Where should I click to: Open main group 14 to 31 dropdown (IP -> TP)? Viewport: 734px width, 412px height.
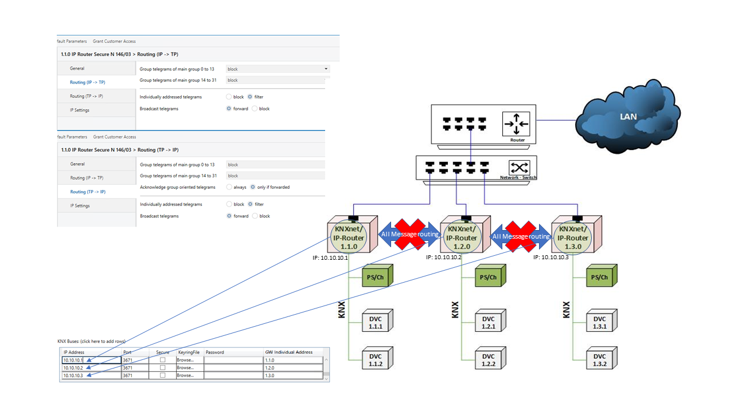tap(278, 81)
